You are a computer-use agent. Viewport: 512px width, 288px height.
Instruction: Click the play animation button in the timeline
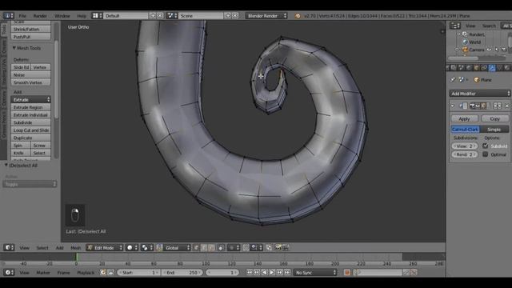272,272
